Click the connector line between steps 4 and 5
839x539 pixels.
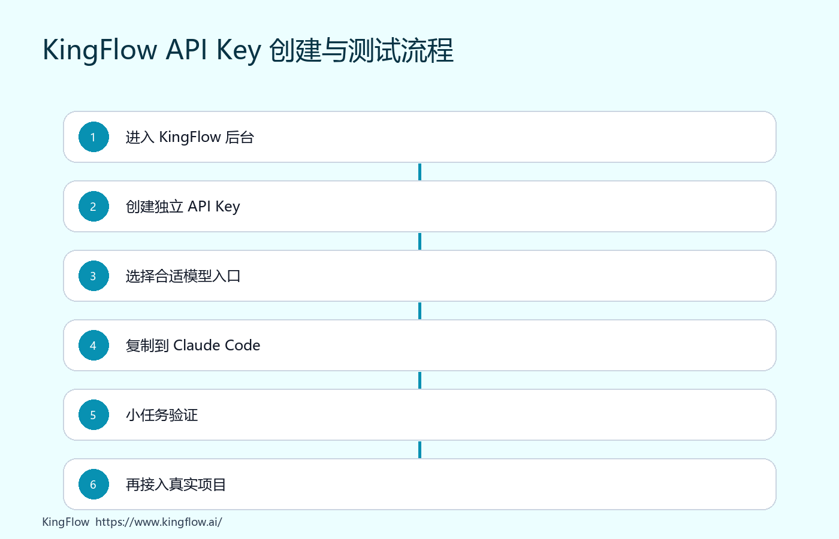click(x=419, y=380)
